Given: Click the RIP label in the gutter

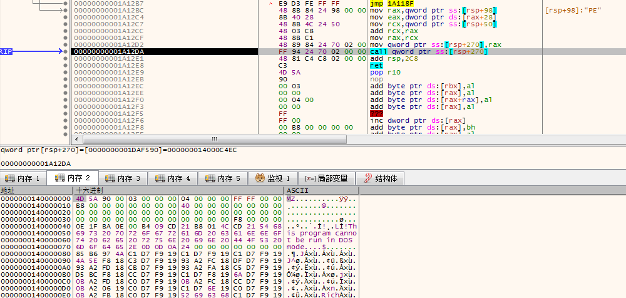Looking at the screenshot, I should [x=6, y=51].
